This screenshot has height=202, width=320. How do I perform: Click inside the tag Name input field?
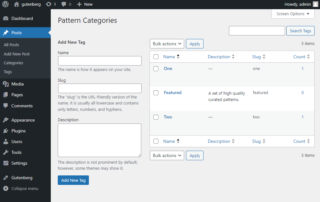click(x=99, y=60)
